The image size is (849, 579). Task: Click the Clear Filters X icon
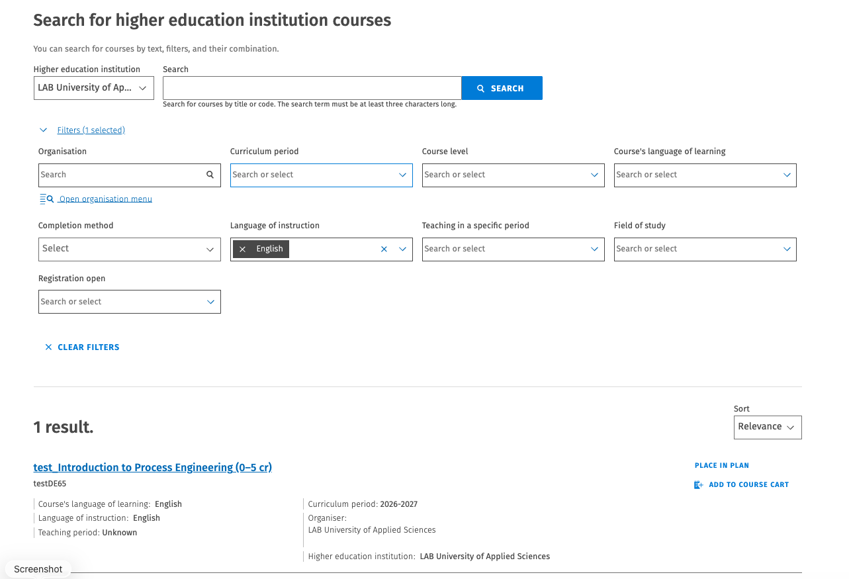(x=48, y=347)
